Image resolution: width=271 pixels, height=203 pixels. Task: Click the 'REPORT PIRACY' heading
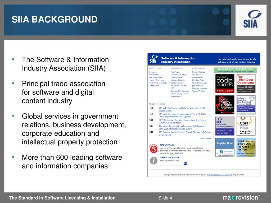coord(167,145)
